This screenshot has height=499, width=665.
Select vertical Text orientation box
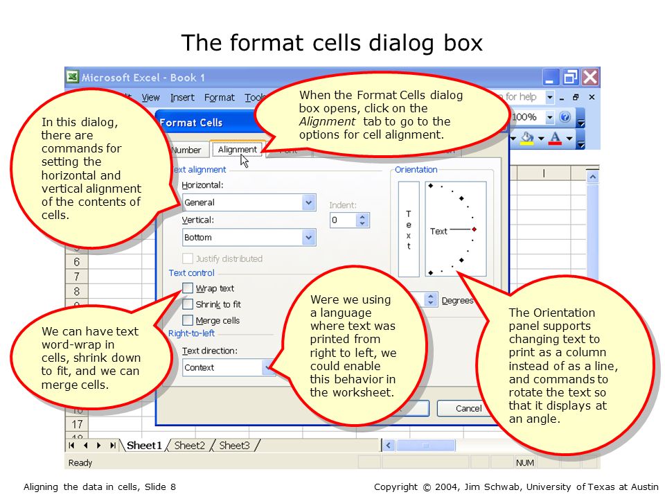pyautogui.click(x=409, y=229)
